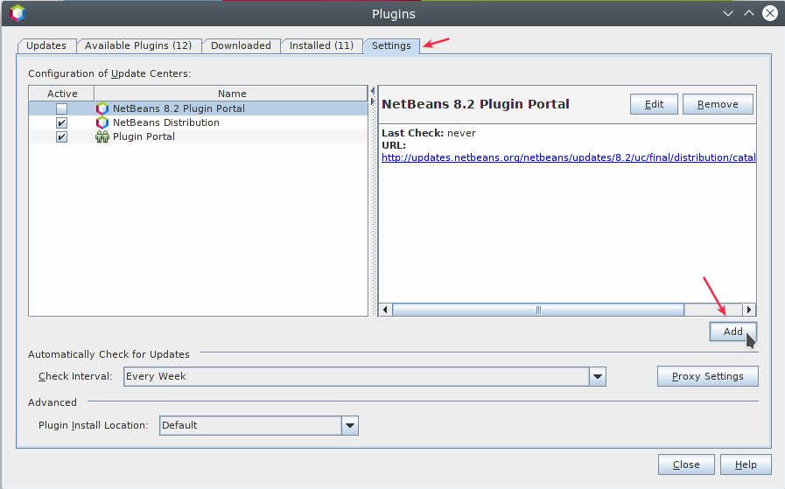Select the NetBeans Distribution row

point(199,122)
